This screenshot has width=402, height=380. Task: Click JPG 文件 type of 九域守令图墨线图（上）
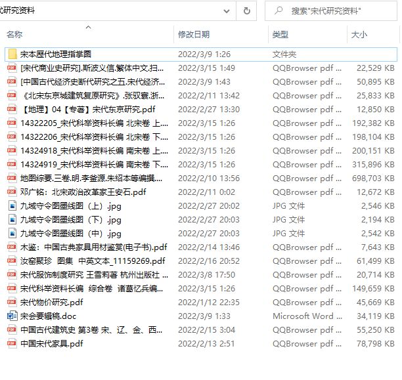pyautogui.click(x=288, y=206)
